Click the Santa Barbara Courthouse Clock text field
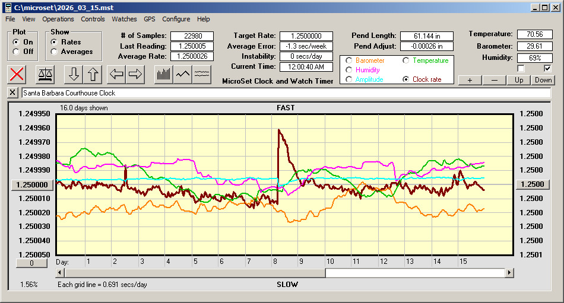The width and height of the screenshot is (564, 303). (285, 93)
